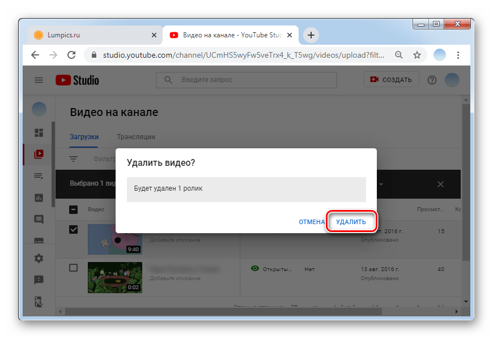This screenshot has height=339, width=493.
Task: Toggle the select-all videos header checkbox
Action: pos(73,209)
